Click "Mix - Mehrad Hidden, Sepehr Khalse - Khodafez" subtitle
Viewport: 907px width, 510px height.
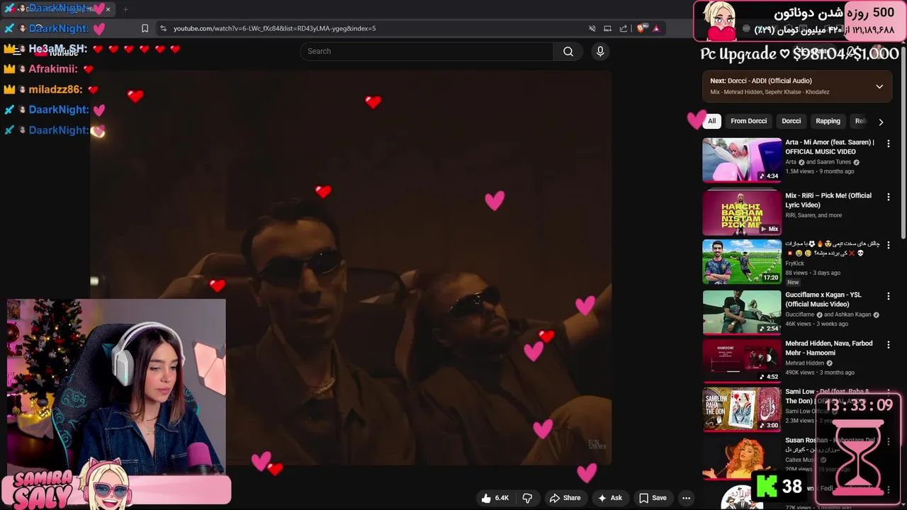pos(770,92)
